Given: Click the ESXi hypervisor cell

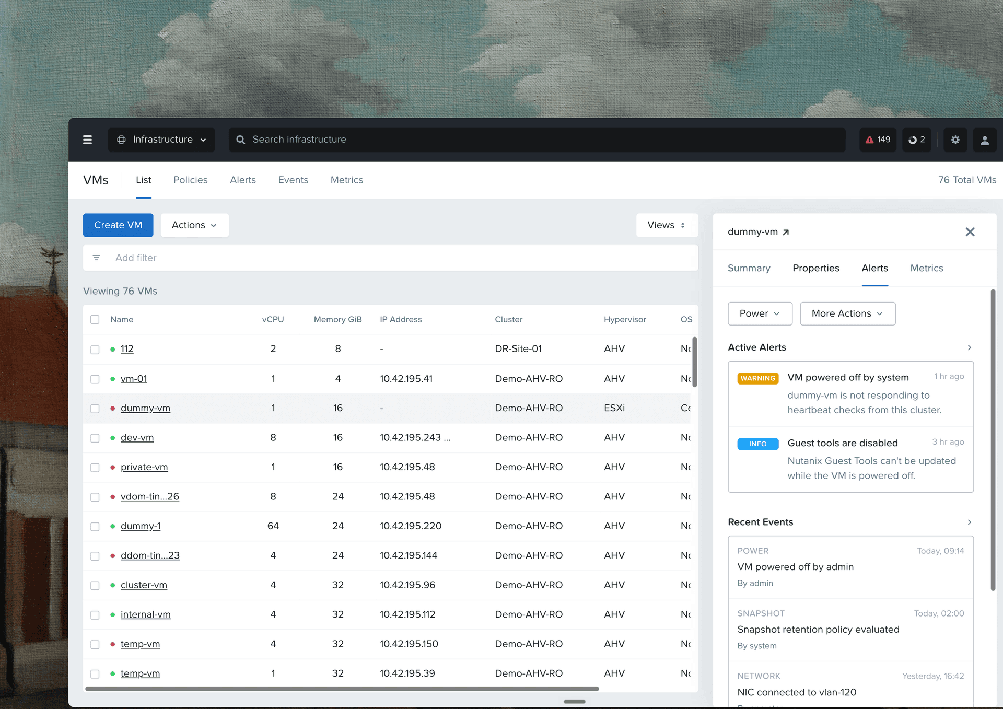Looking at the screenshot, I should coord(614,408).
